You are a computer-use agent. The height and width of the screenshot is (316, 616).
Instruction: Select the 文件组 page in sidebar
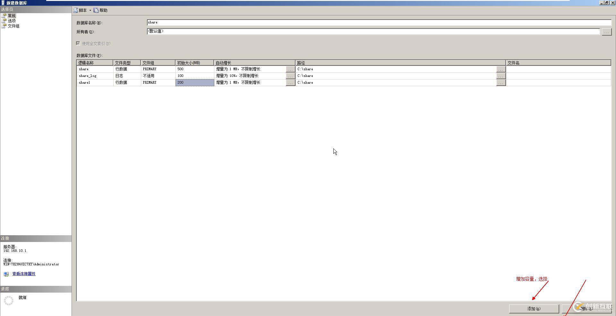pos(13,26)
